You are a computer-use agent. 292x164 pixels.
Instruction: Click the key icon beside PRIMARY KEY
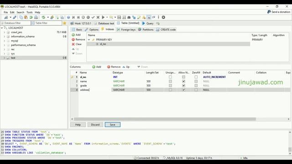(x=93, y=40)
